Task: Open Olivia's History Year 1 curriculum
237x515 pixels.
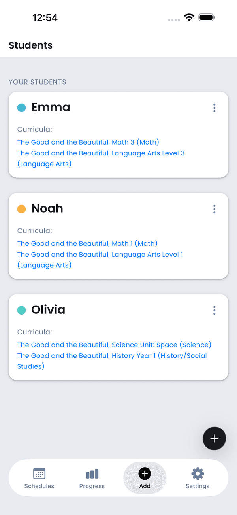Action: [x=112, y=355]
